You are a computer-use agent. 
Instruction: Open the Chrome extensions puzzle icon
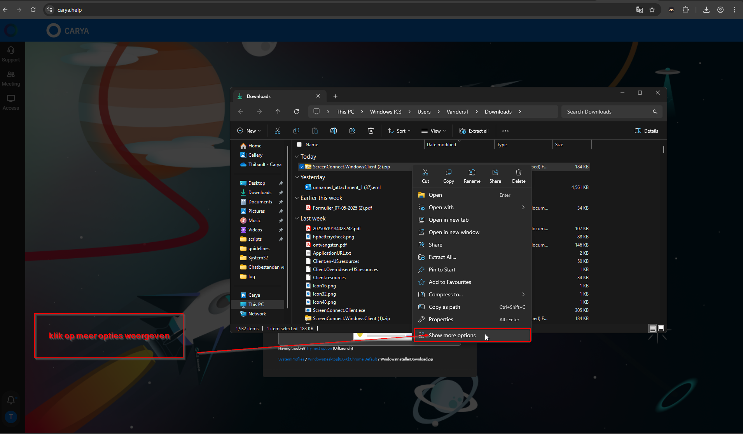click(686, 10)
